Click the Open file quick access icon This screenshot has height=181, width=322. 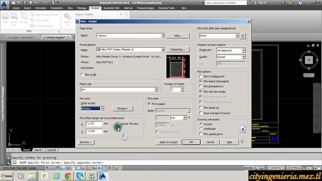click(19, 3)
